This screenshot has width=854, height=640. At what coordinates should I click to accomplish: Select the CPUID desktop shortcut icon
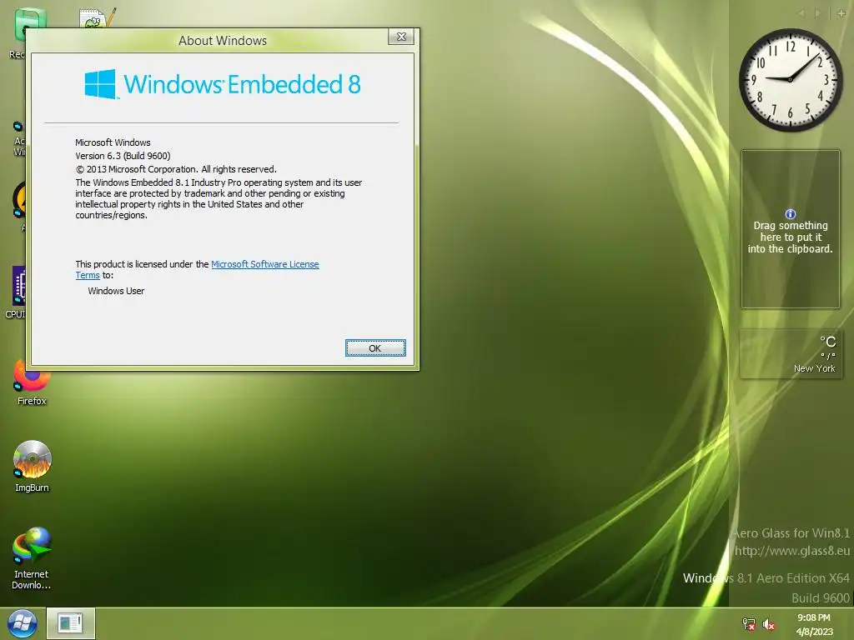(x=15, y=292)
